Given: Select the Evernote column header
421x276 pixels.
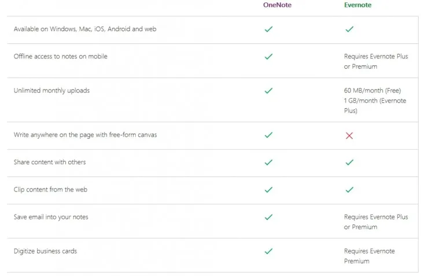Looking at the screenshot, I should click(358, 5).
